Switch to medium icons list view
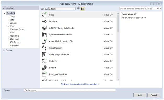This screenshot has height=100, width=164. point(83,9)
